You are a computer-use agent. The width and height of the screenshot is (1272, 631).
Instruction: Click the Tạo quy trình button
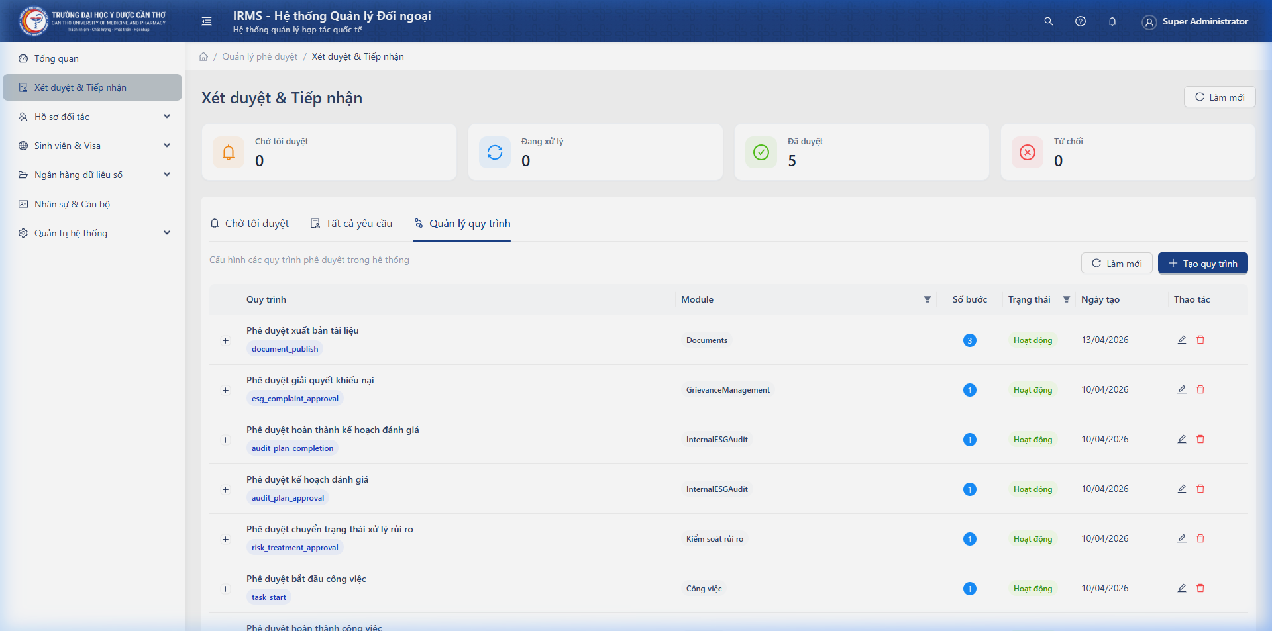click(1202, 263)
